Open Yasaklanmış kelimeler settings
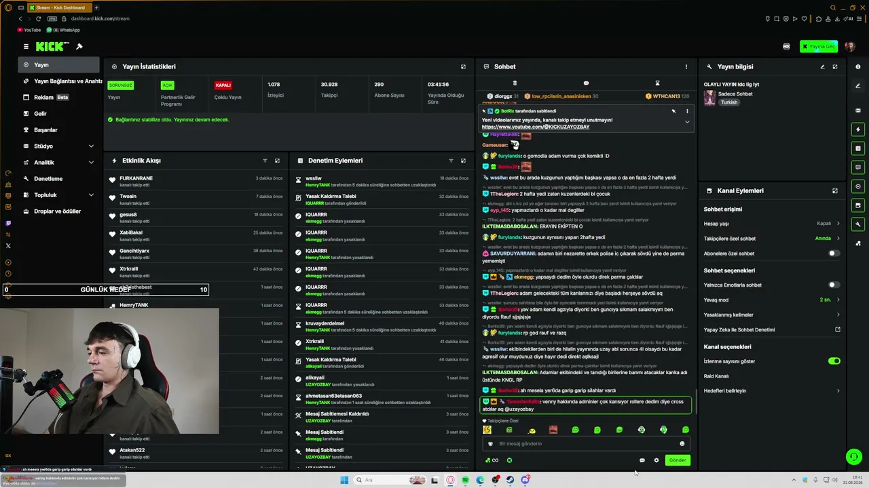The width and height of the screenshot is (869, 488). [x=772, y=314]
